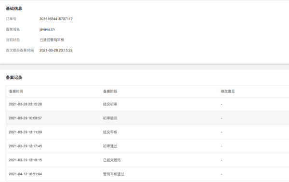Select the order number 30161694410737112
This screenshot has height=182, width=289.
[x=56, y=19]
